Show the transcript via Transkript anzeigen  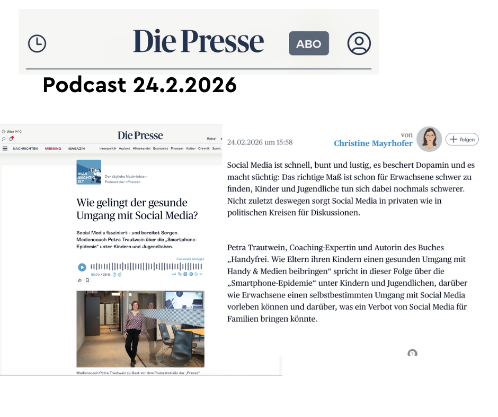[190, 259]
